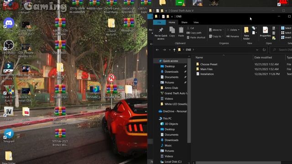The height and width of the screenshot is (164, 292).
Task: Open OpenIV desktop shortcut
Action: pos(9,113)
